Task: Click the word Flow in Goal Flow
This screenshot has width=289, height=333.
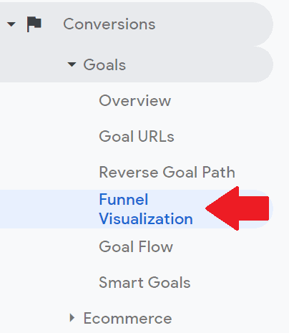Action: click(156, 246)
